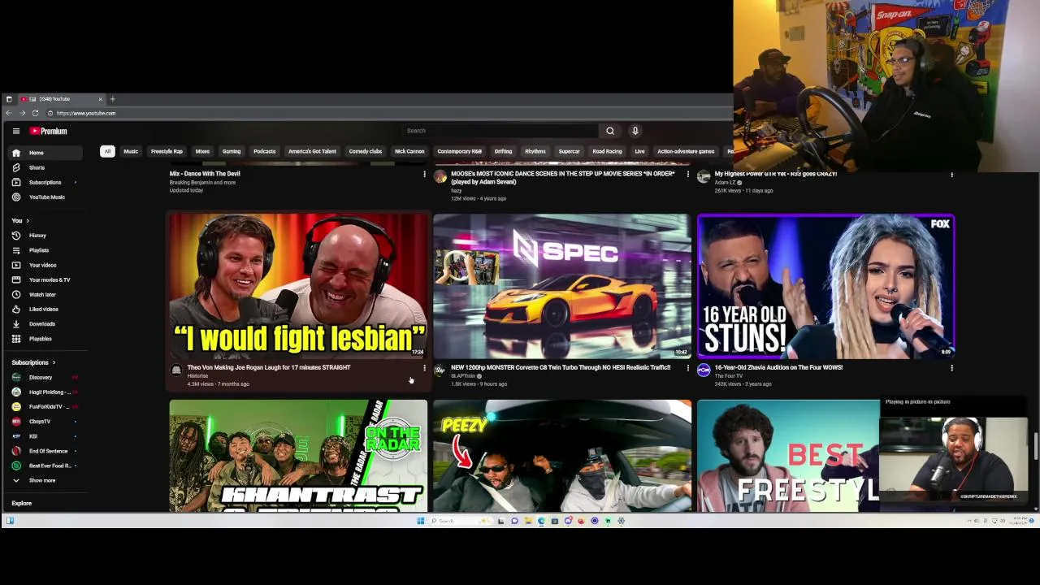Open Your movies & TV
The height and width of the screenshot is (585, 1040).
tap(49, 279)
